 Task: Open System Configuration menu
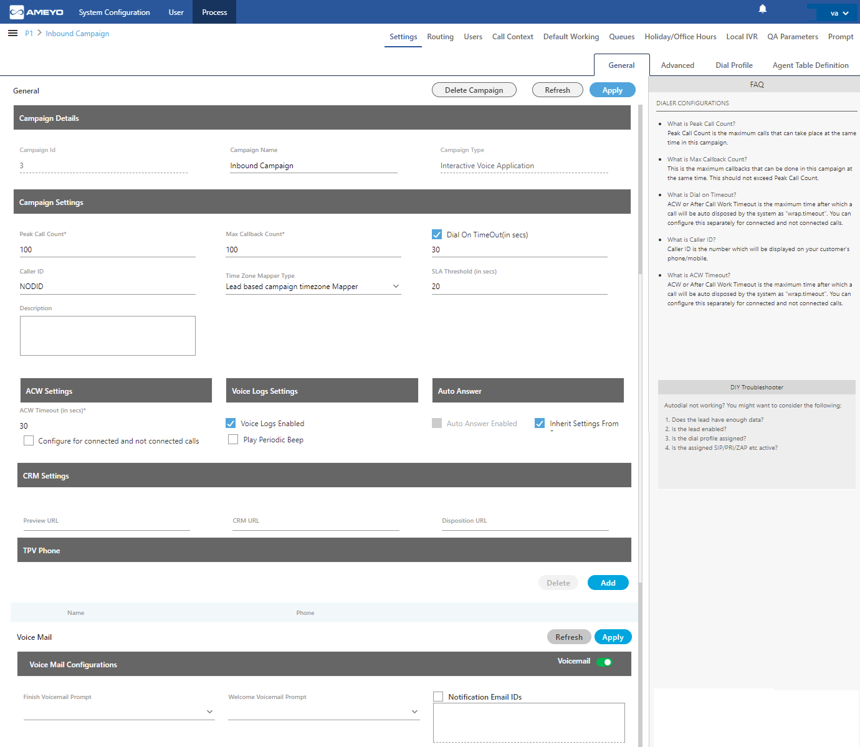(114, 12)
